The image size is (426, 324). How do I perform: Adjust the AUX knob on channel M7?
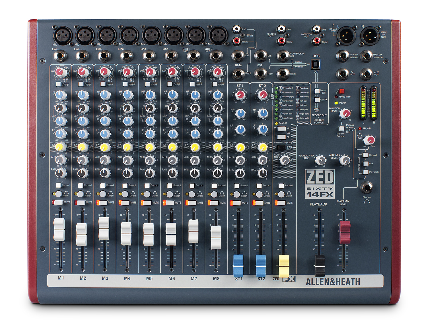[195, 160]
